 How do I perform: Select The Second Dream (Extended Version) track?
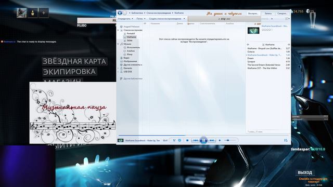[x=268, y=65]
